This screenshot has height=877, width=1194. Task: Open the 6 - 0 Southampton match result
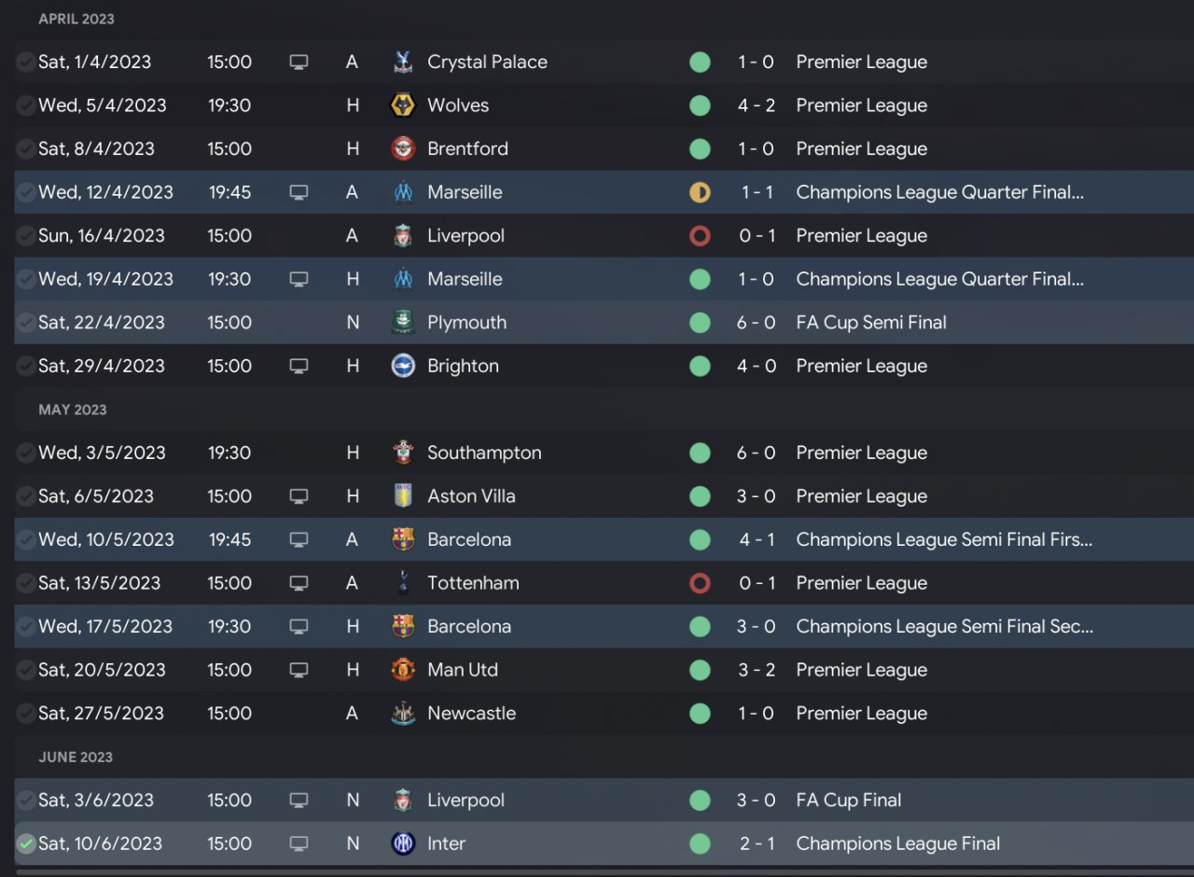click(756, 453)
